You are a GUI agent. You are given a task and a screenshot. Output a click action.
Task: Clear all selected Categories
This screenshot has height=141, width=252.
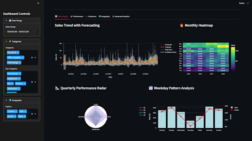(32, 58)
